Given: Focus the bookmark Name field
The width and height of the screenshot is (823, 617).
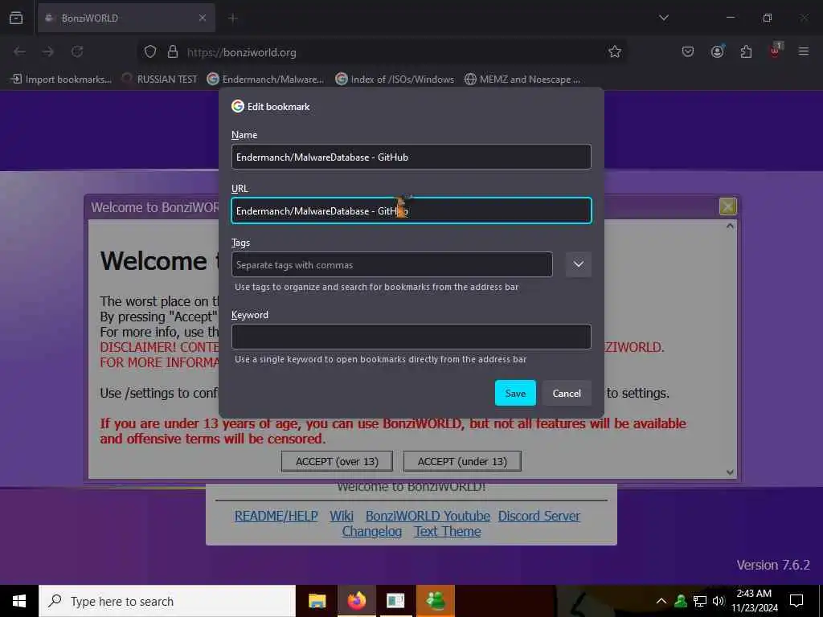Looking at the screenshot, I should (x=411, y=157).
